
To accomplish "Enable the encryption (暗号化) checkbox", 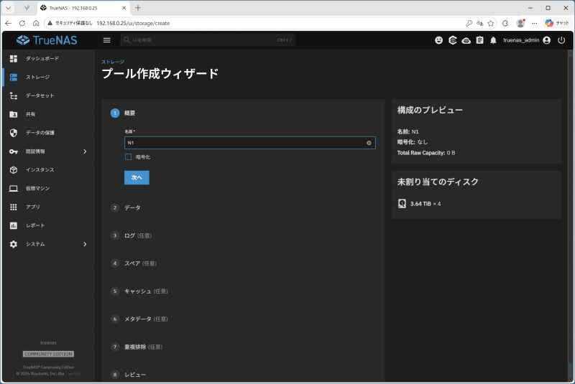I will click(128, 156).
